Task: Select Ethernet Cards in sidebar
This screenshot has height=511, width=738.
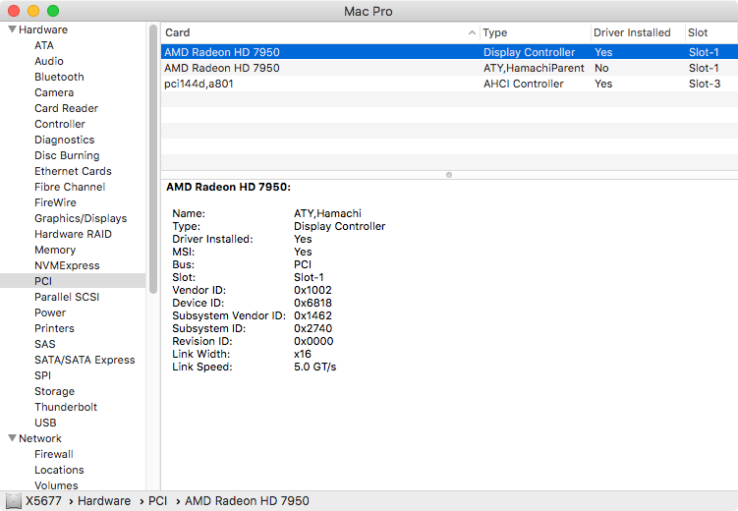Action: (x=73, y=171)
